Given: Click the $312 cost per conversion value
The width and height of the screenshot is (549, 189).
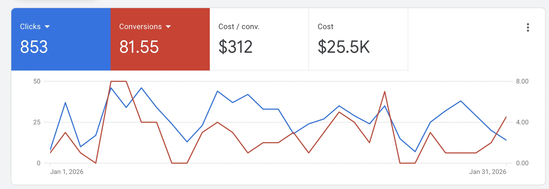Looking at the screenshot, I should pyautogui.click(x=235, y=47).
